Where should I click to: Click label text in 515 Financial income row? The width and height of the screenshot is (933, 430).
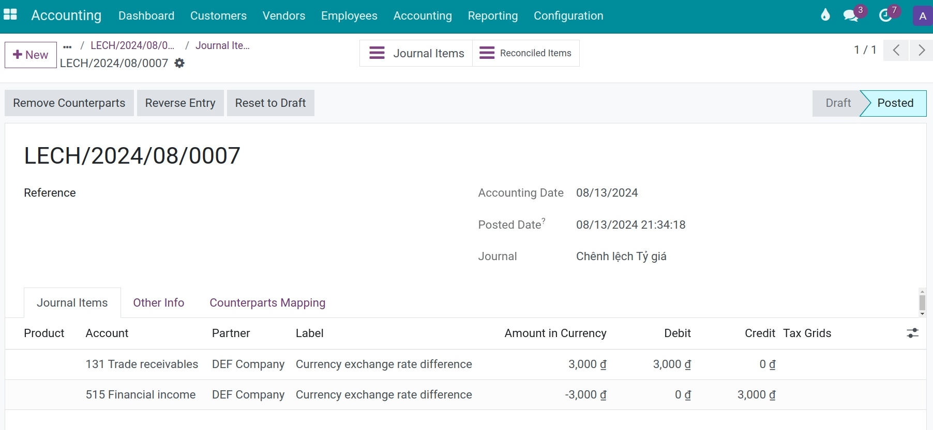point(384,395)
